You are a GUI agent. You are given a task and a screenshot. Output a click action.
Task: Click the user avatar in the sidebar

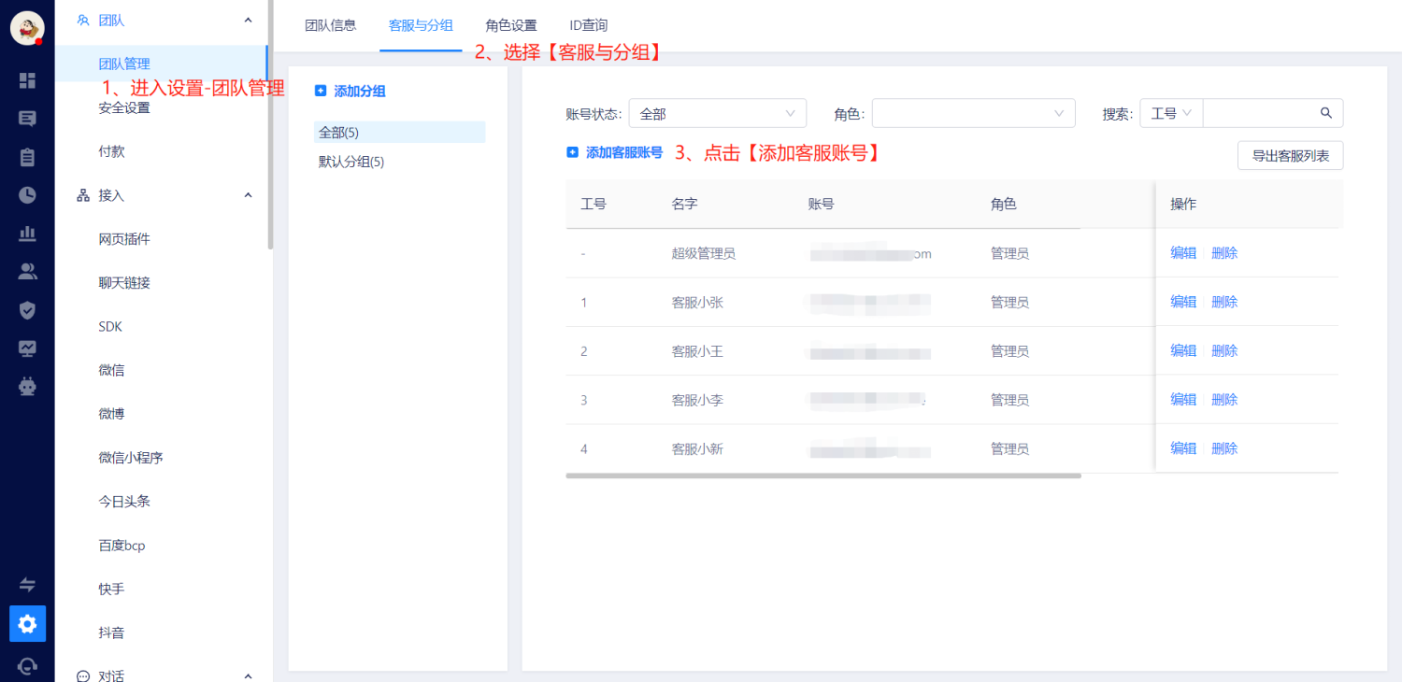click(x=27, y=28)
